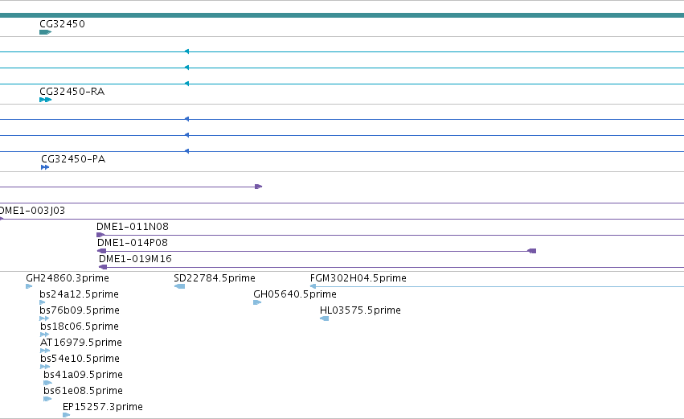The image size is (684, 419).
Task: Select the AT16979.5prime EST arrow
Action: tap(45, 351)
